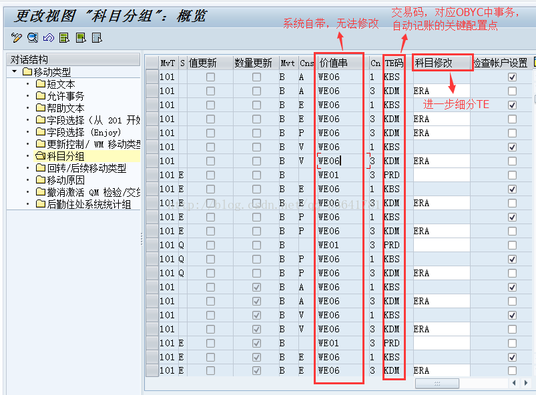Click the Select Block icon

[x=81, y=37]
